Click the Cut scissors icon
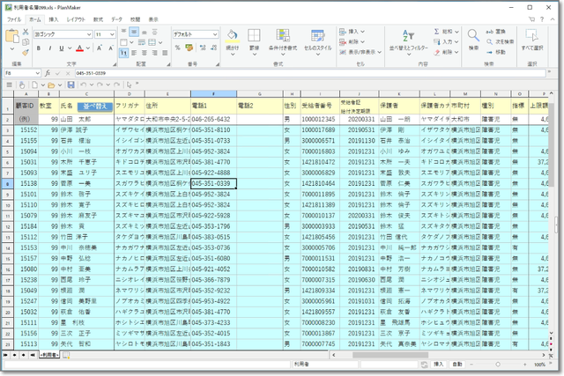This screenshot has height=376, width=564. pyautogui.click(x=25, y=33)
